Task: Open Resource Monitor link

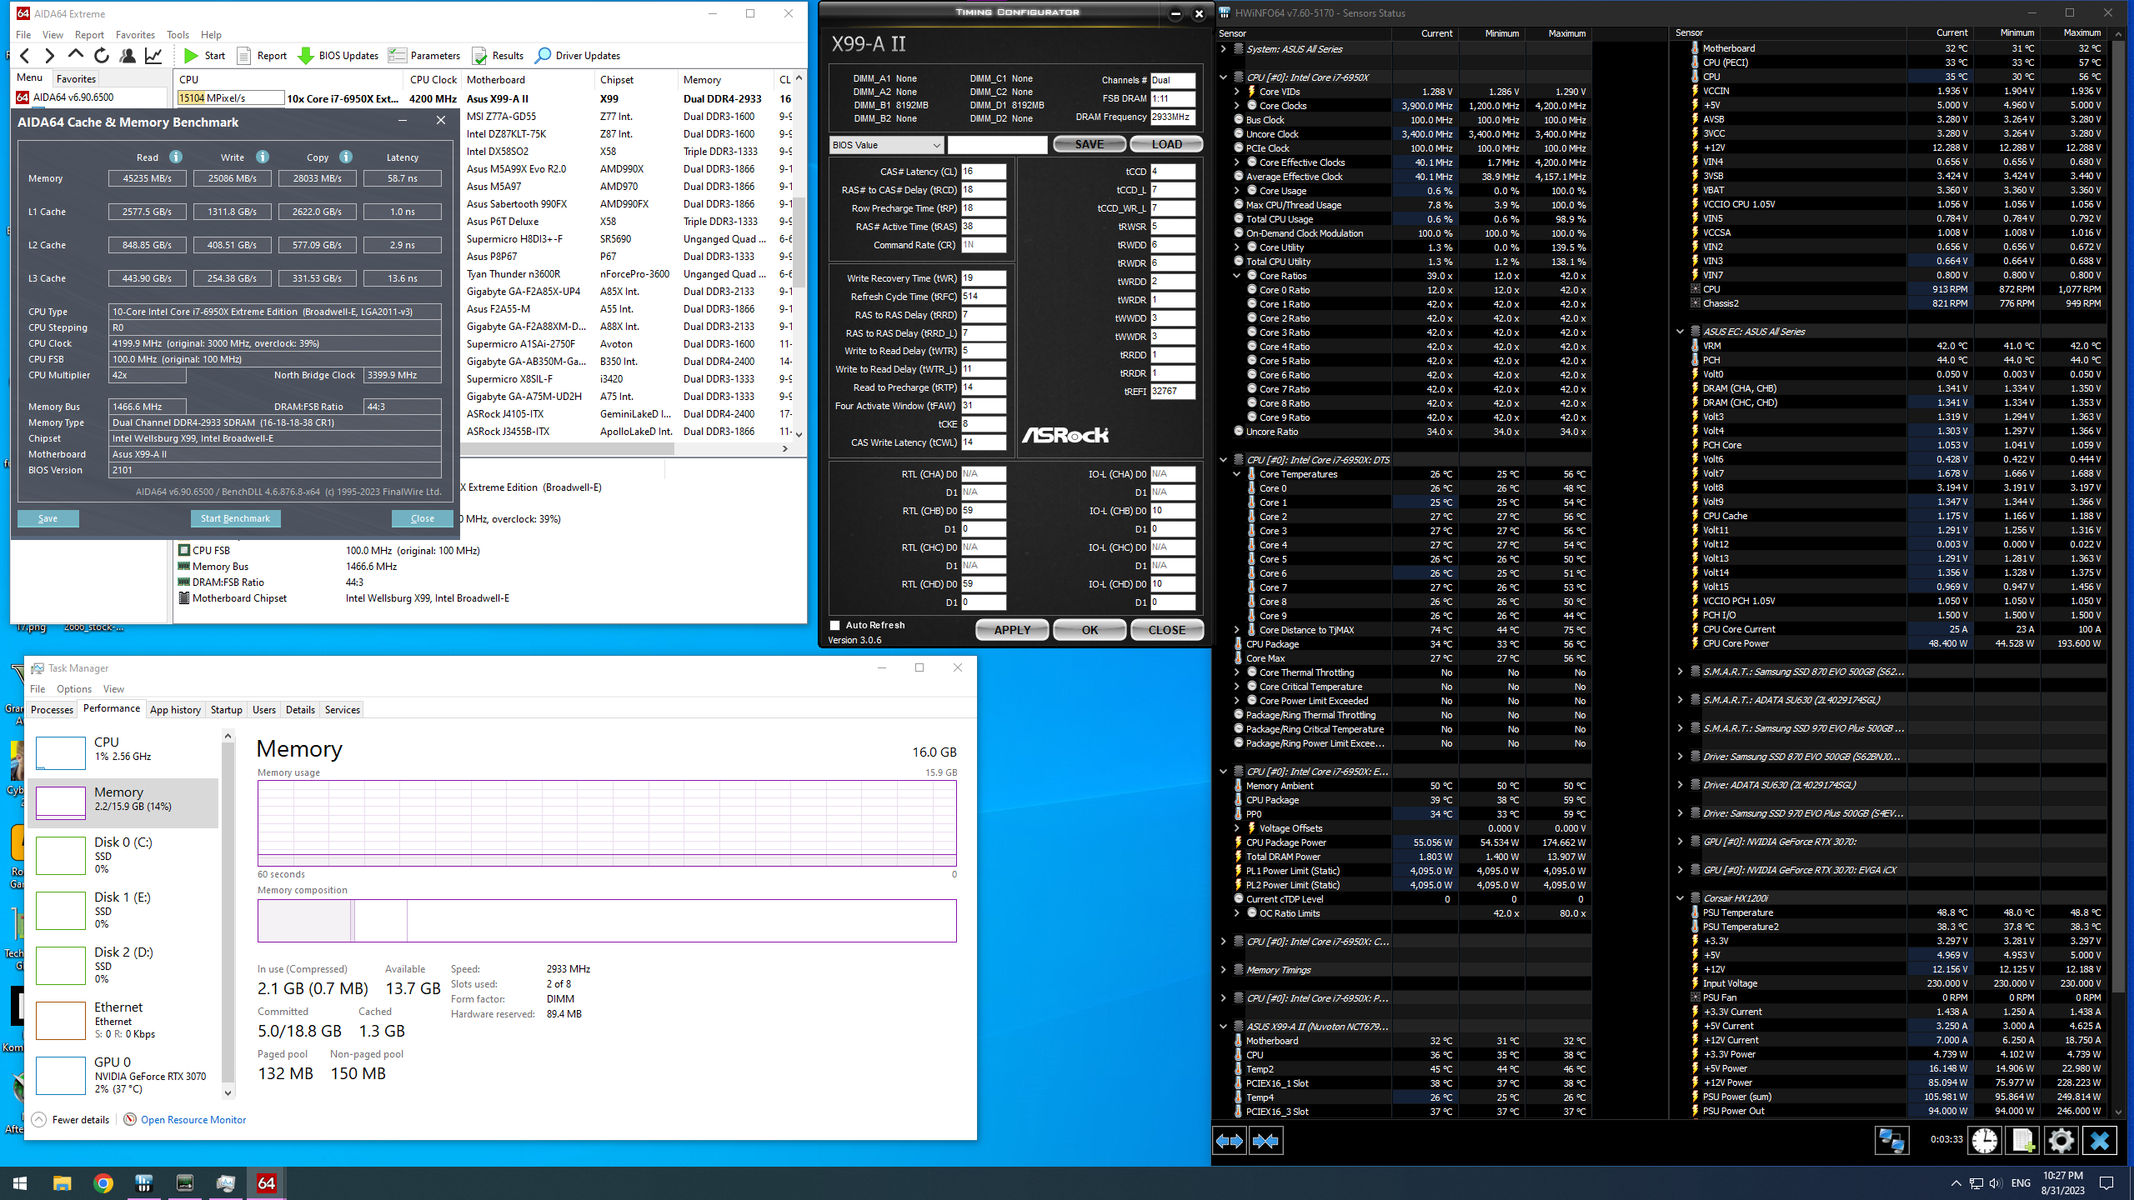Action: click(x=193, y=1120)
